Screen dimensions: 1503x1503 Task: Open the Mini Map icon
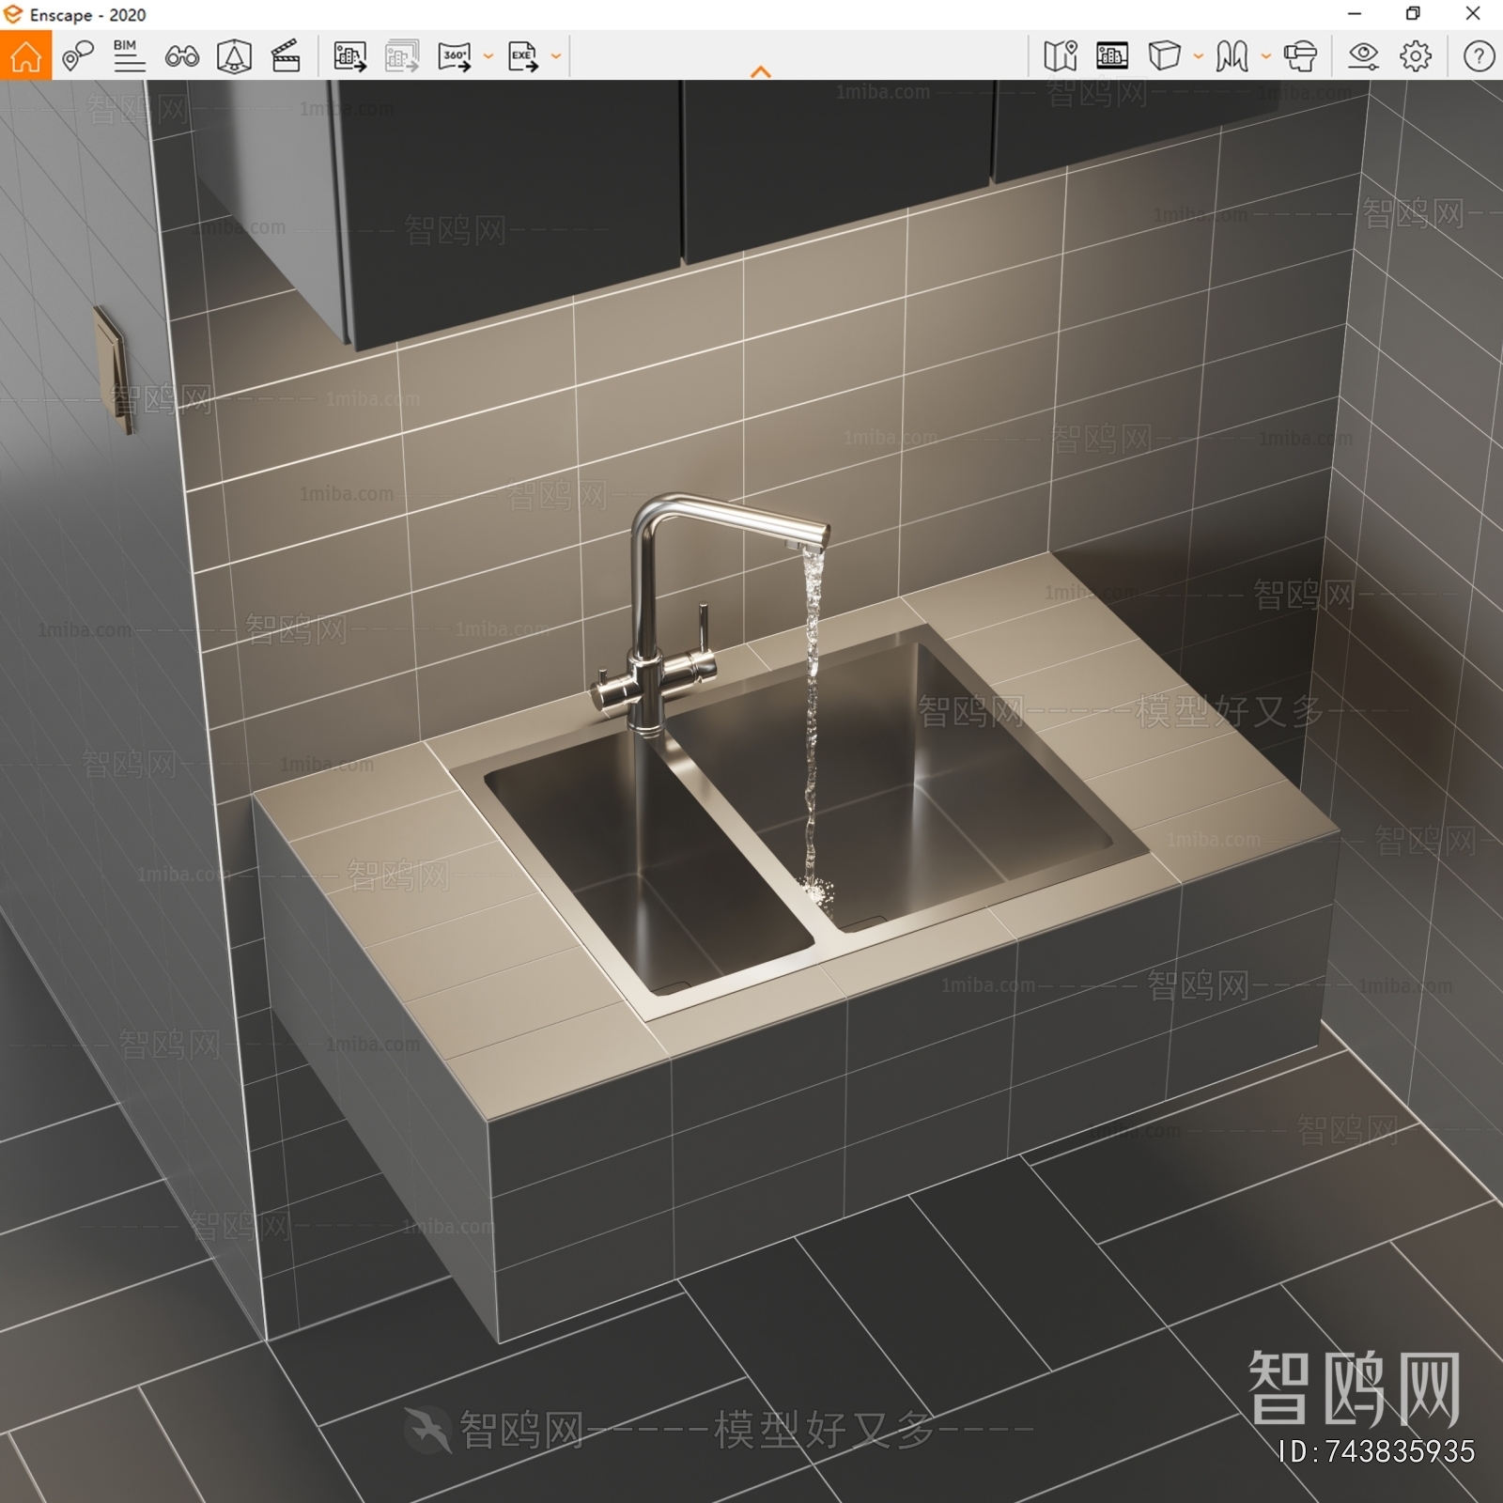[x=1061, y=56]
